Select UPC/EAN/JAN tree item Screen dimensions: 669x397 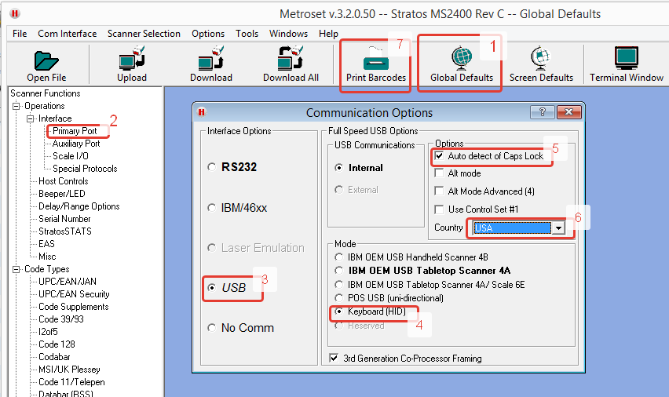[68, 282]
